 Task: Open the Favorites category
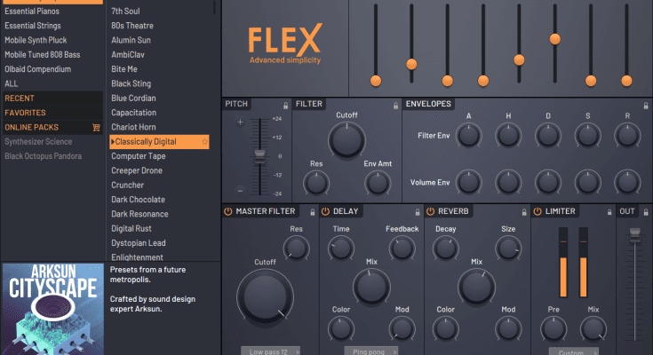pyautogui.click(x=26, y=113)
